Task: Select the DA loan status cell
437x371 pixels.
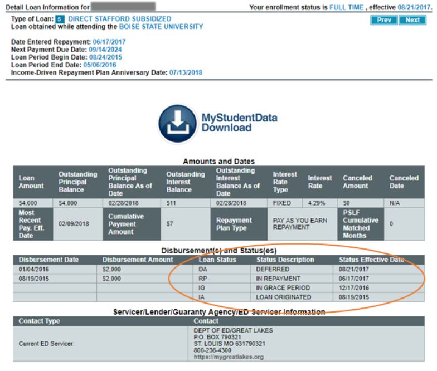Action: (x=222, y=270)
